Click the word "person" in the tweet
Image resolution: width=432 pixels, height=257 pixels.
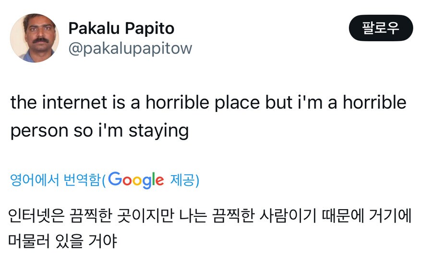[37, 130]
